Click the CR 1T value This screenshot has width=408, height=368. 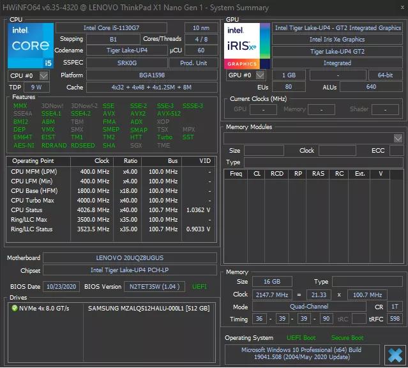click(x=395, y=307)
